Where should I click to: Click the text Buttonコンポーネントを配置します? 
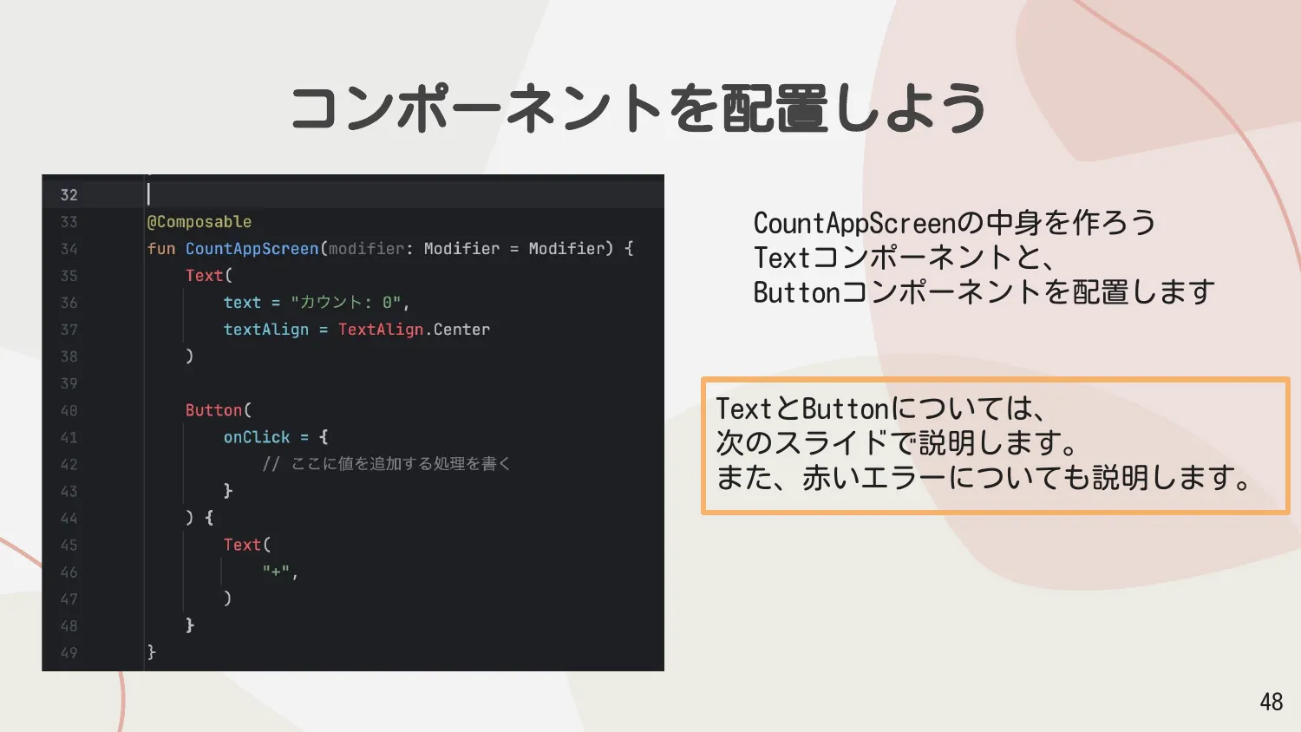(x=984, y=292)
